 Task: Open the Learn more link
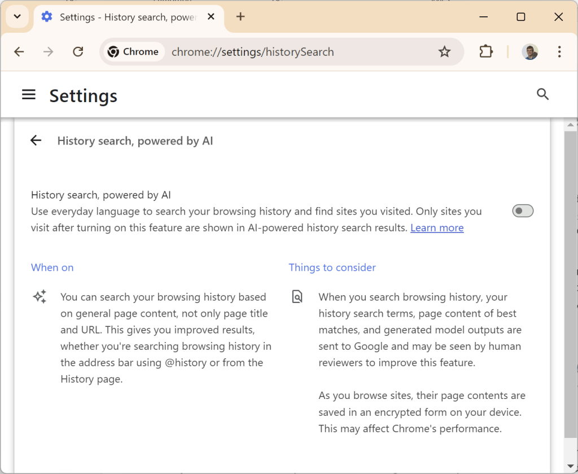(437, 228)
